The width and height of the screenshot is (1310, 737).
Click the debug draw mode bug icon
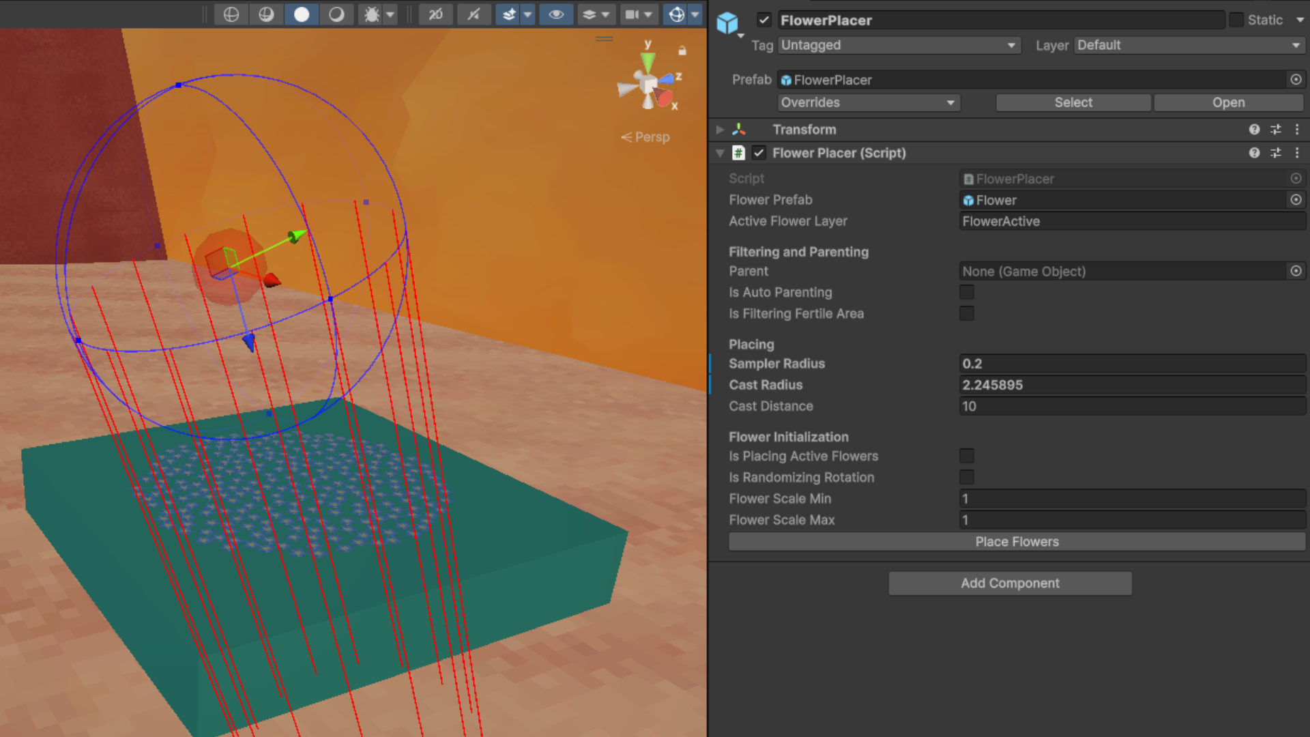point(372,14)
